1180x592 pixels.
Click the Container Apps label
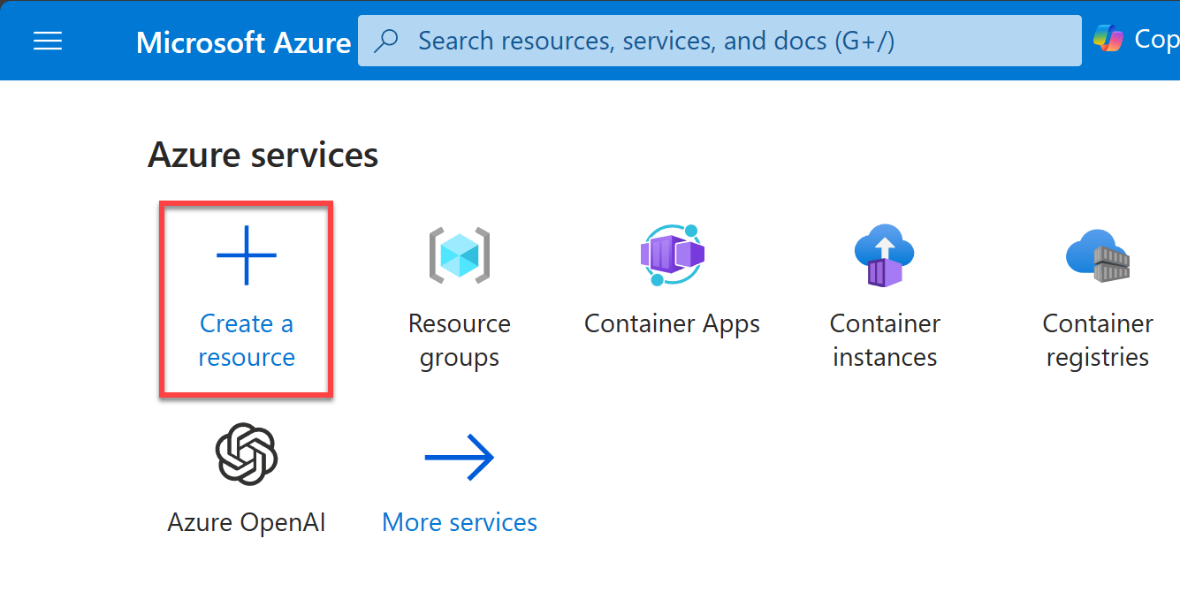[672, 324]
